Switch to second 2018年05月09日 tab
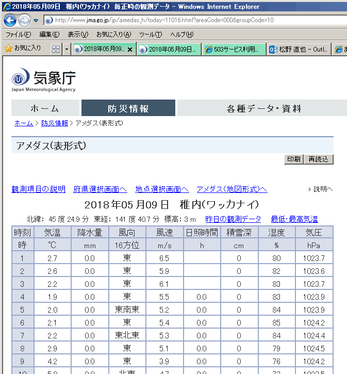This screenshot has height=374, width=347. 169,50
